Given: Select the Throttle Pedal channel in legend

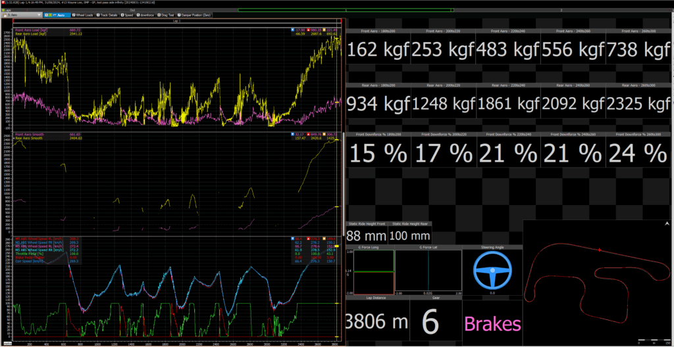Looking at the screenshot, I should coord(28,254).
